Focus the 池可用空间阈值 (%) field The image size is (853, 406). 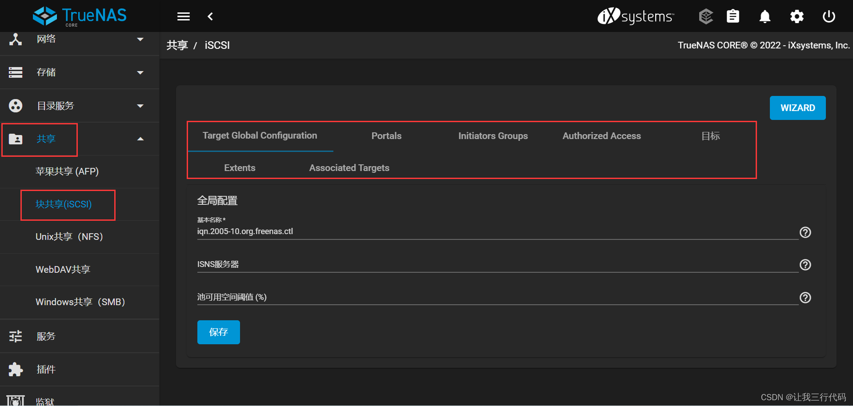pos(498,297)
